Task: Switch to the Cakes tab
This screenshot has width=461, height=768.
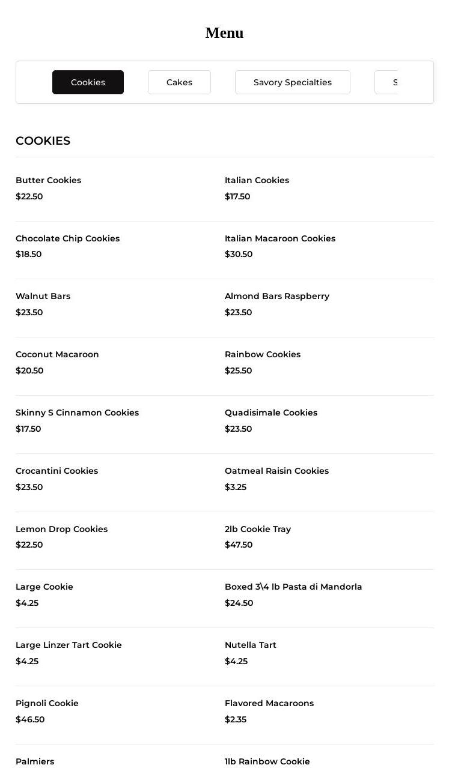Action: [179, 82]
